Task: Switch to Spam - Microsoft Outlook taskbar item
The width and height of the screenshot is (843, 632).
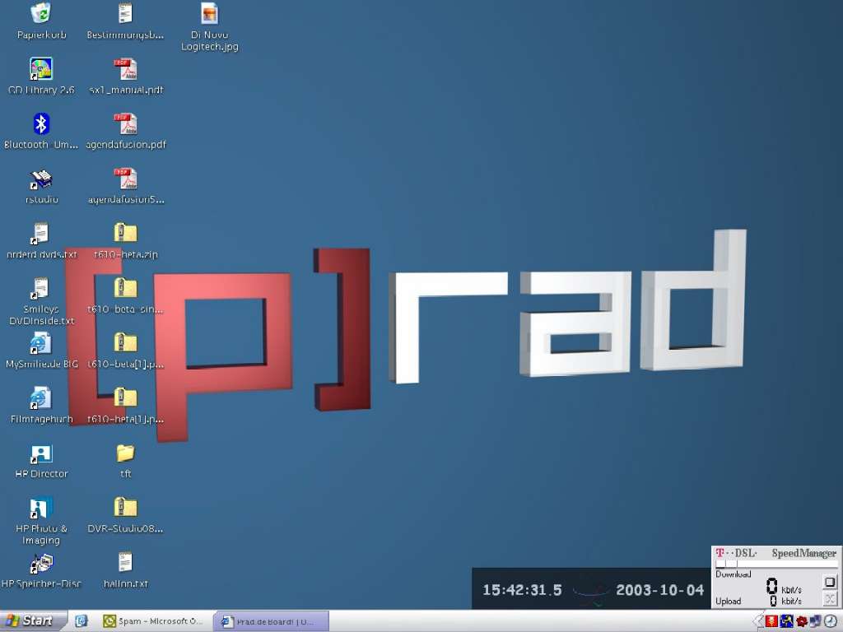Action: [x=153, y=621]
